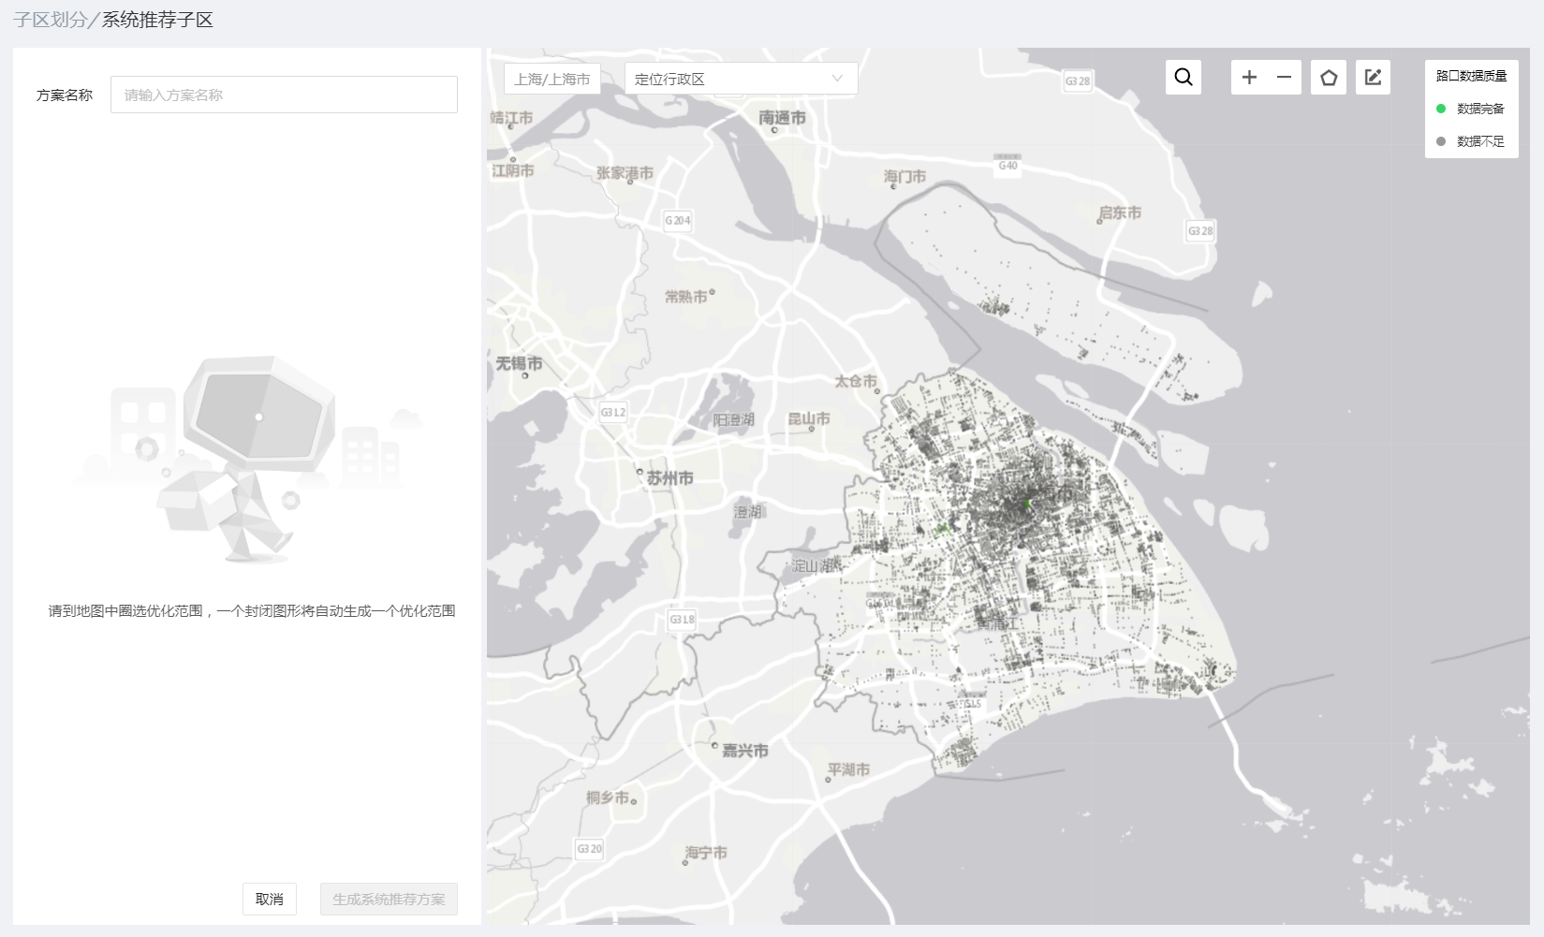Click the edit shape pencil icon

point(1373,77)
